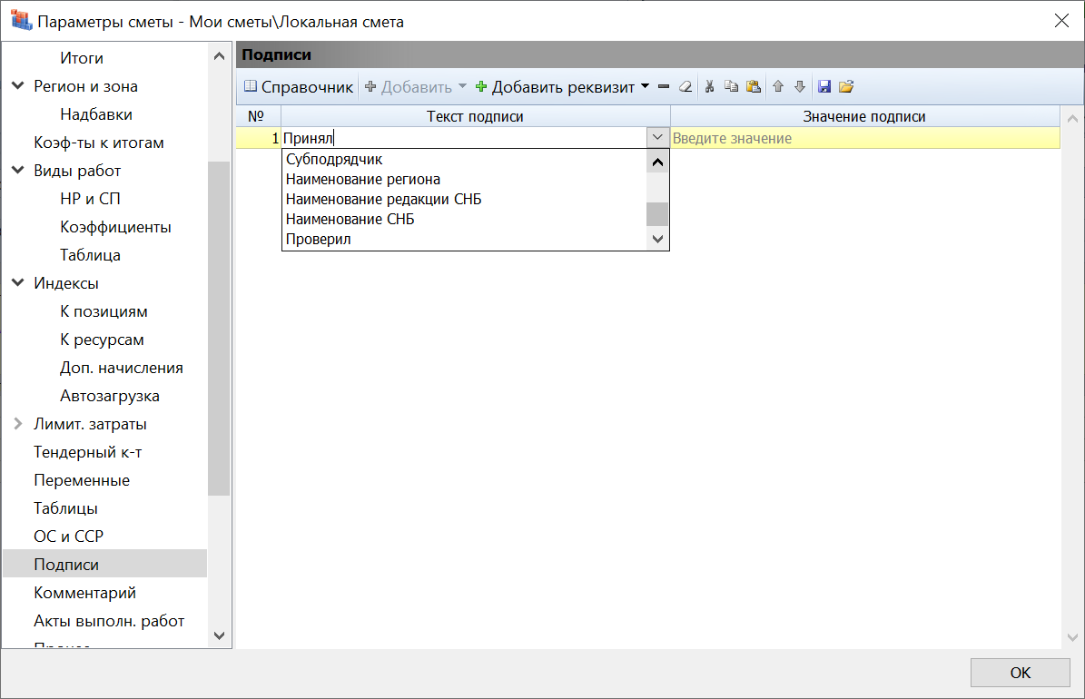Move signature up with arrow icon
1085x699 pixels.
[x=778, y=87]
